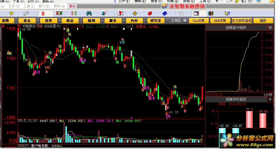Click the Dde决策 button

pos(199,21)
